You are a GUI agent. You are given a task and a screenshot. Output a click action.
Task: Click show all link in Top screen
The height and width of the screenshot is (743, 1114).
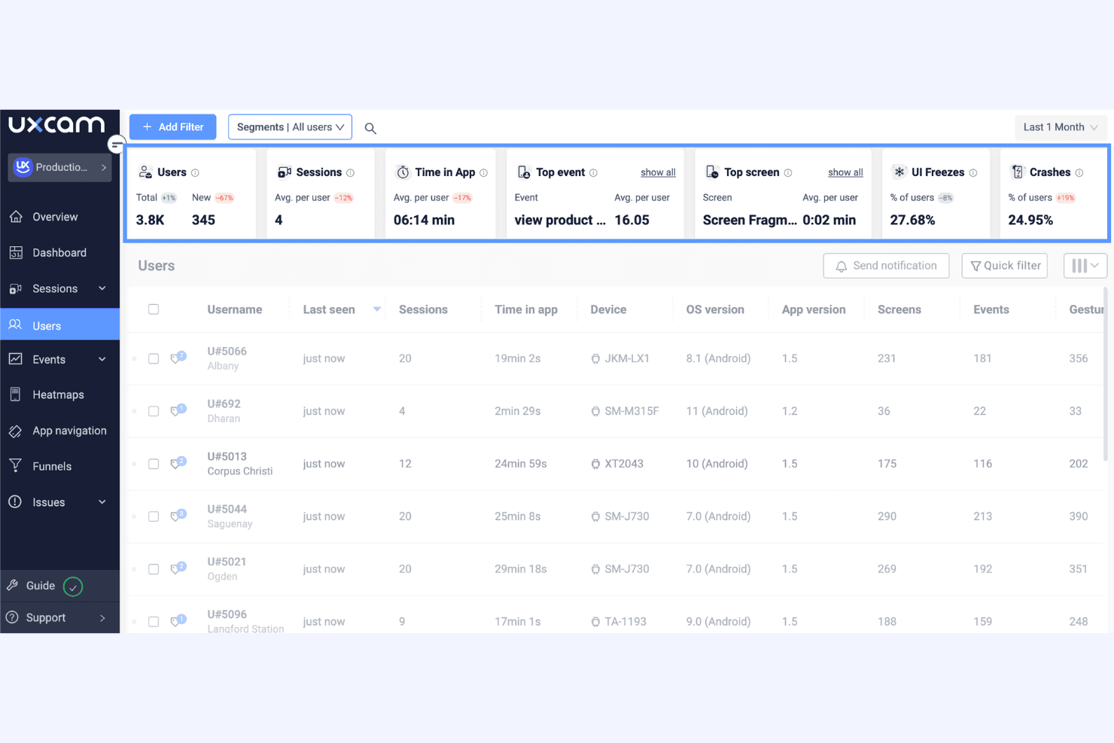point(845,172)
